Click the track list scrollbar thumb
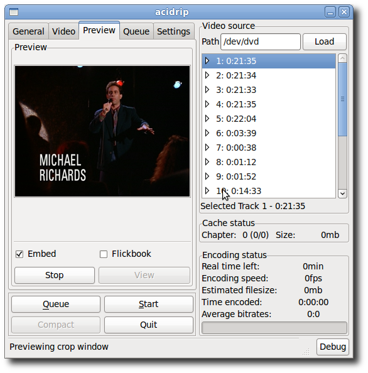Image resolution: width=368 pixels, height=373 pixels. click(342, 99)
